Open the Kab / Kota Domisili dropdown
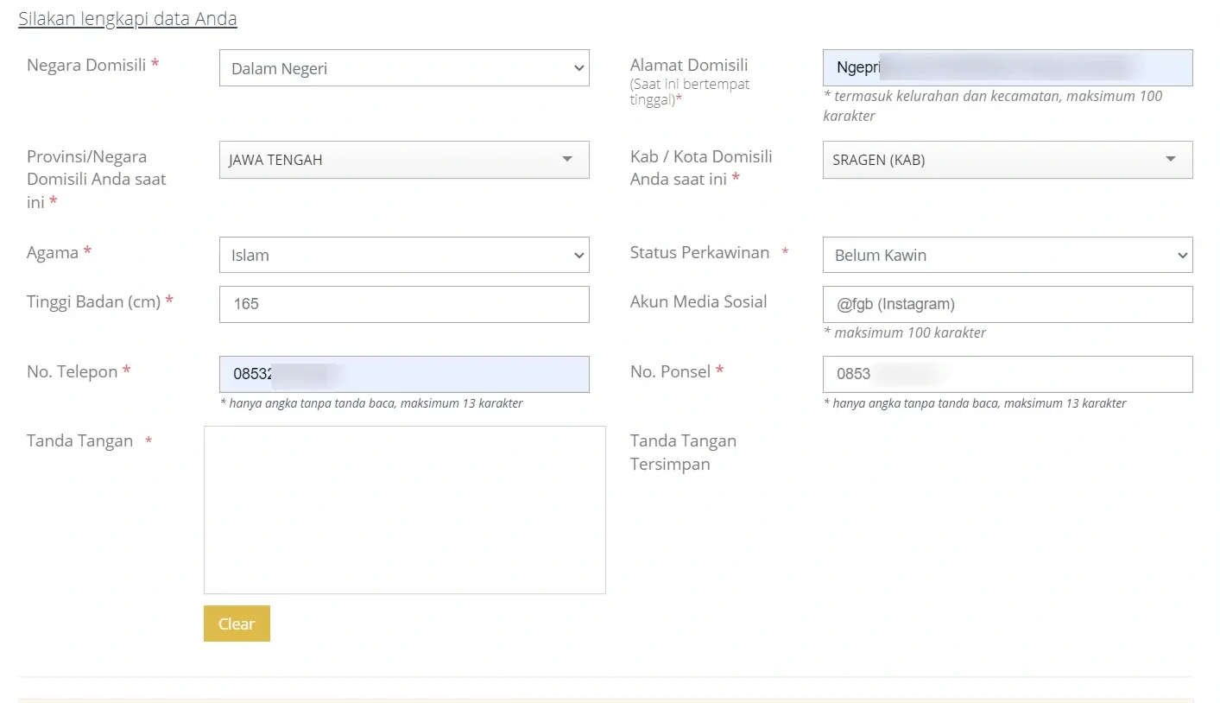 click(x=1007, y=160)
